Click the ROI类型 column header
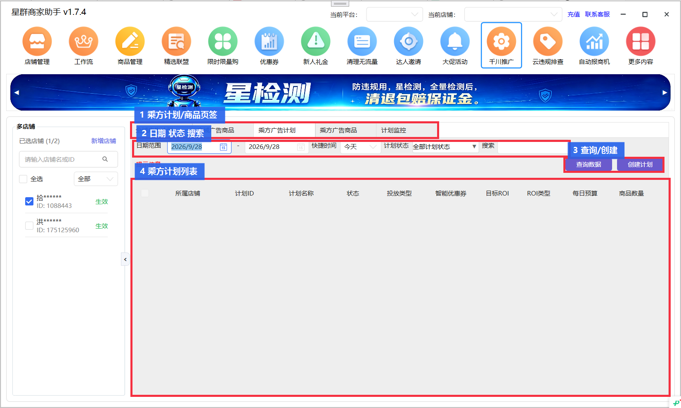The width and height of the screenshot is (681, 408). click(539, 193)
